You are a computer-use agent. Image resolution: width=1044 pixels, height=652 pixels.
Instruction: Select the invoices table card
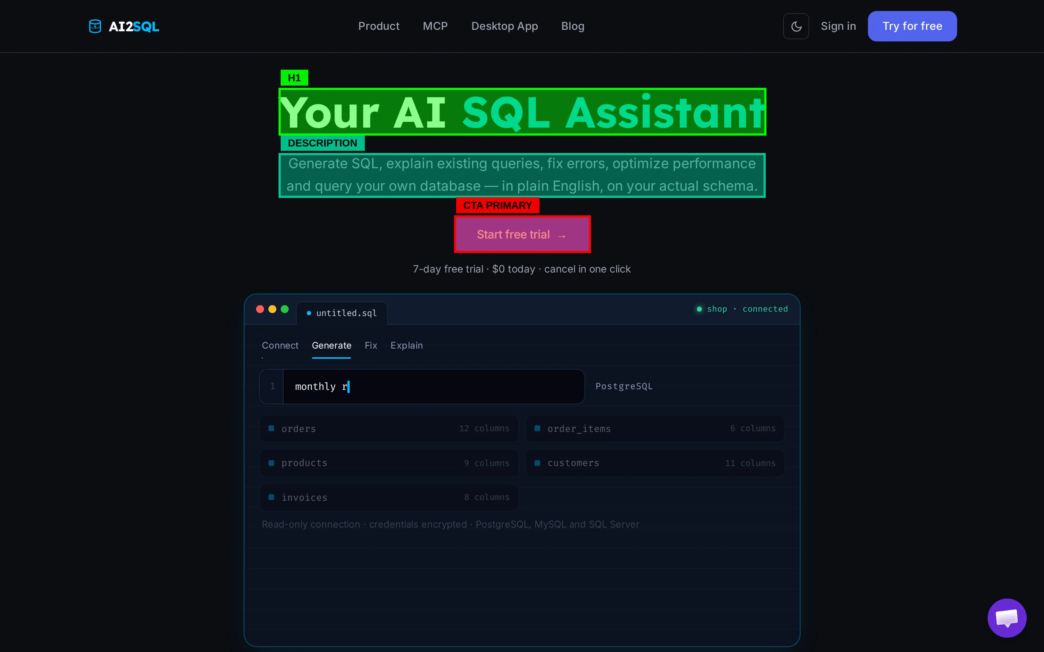(x=389, y=497)
